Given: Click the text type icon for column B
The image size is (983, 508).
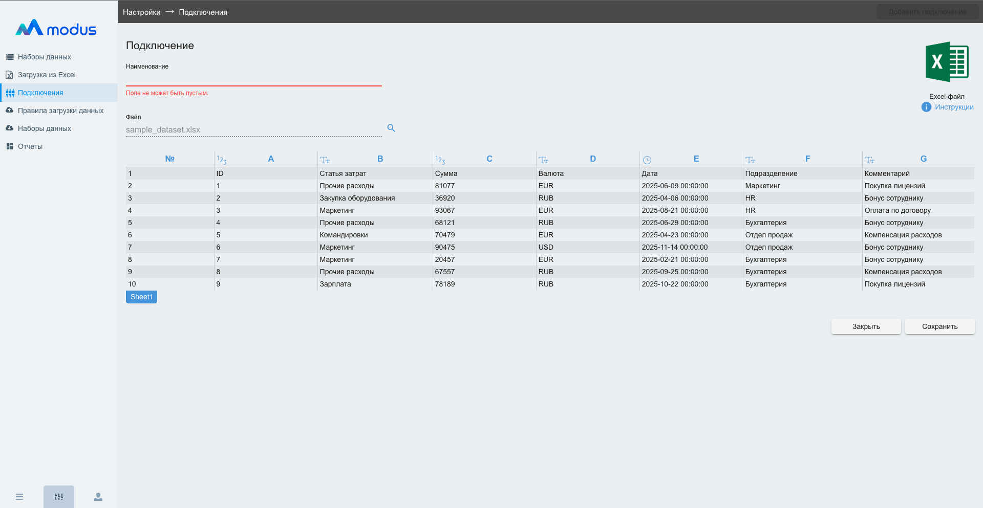Looking at the screenshot, I should coord(325,160).
